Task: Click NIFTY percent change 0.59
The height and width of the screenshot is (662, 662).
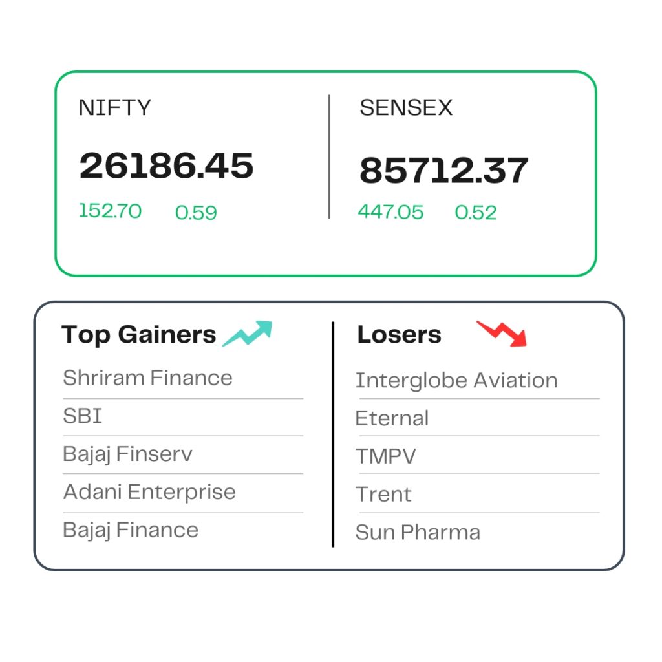Action: (x=196, y=212)
